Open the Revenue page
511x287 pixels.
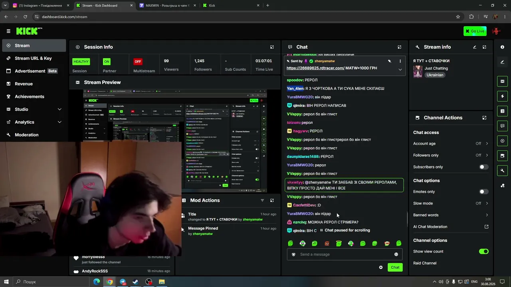[34, 84]
